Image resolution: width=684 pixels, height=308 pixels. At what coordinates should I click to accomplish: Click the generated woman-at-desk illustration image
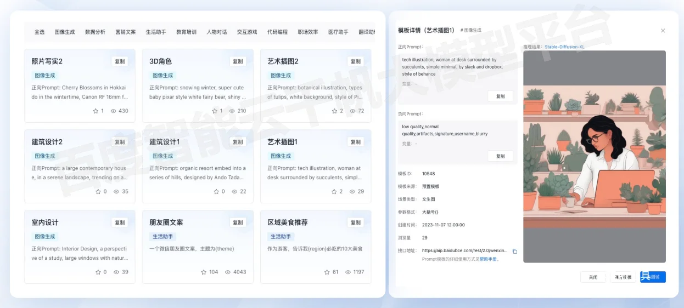tap(594, 156)
